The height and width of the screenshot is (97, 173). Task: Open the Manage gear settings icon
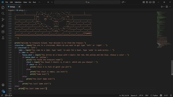click(3, 91)
